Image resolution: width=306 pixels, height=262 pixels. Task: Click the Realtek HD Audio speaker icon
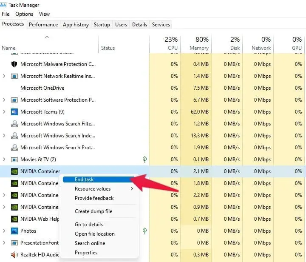point(14,255)
